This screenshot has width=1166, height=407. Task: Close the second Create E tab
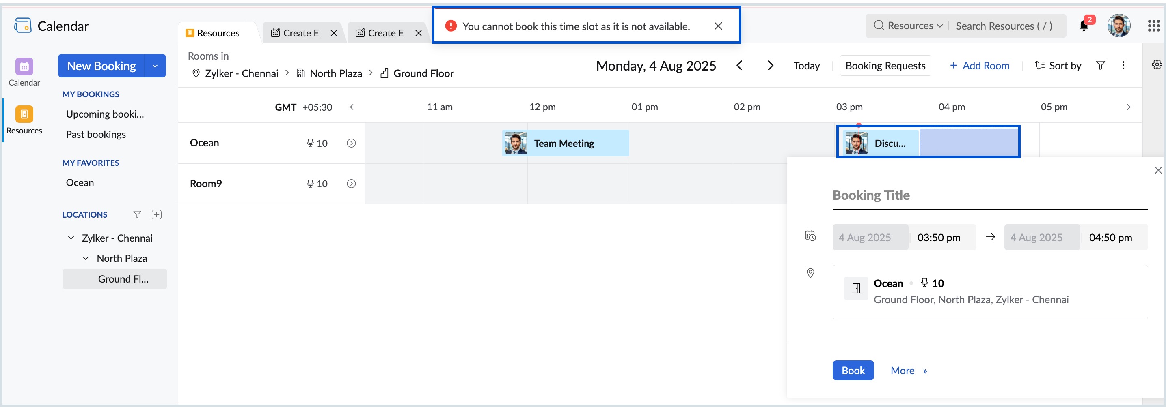coord(418,33)
